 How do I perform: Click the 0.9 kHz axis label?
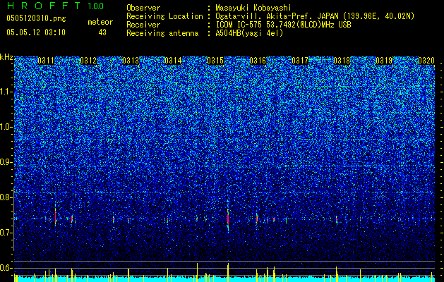(6, 162)
